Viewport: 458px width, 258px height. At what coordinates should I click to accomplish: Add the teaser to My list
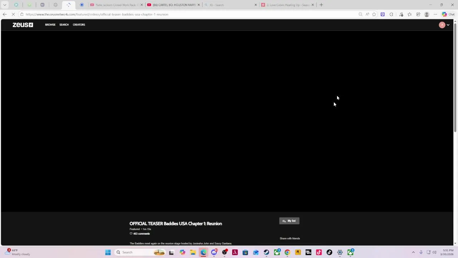pos(289,221)
